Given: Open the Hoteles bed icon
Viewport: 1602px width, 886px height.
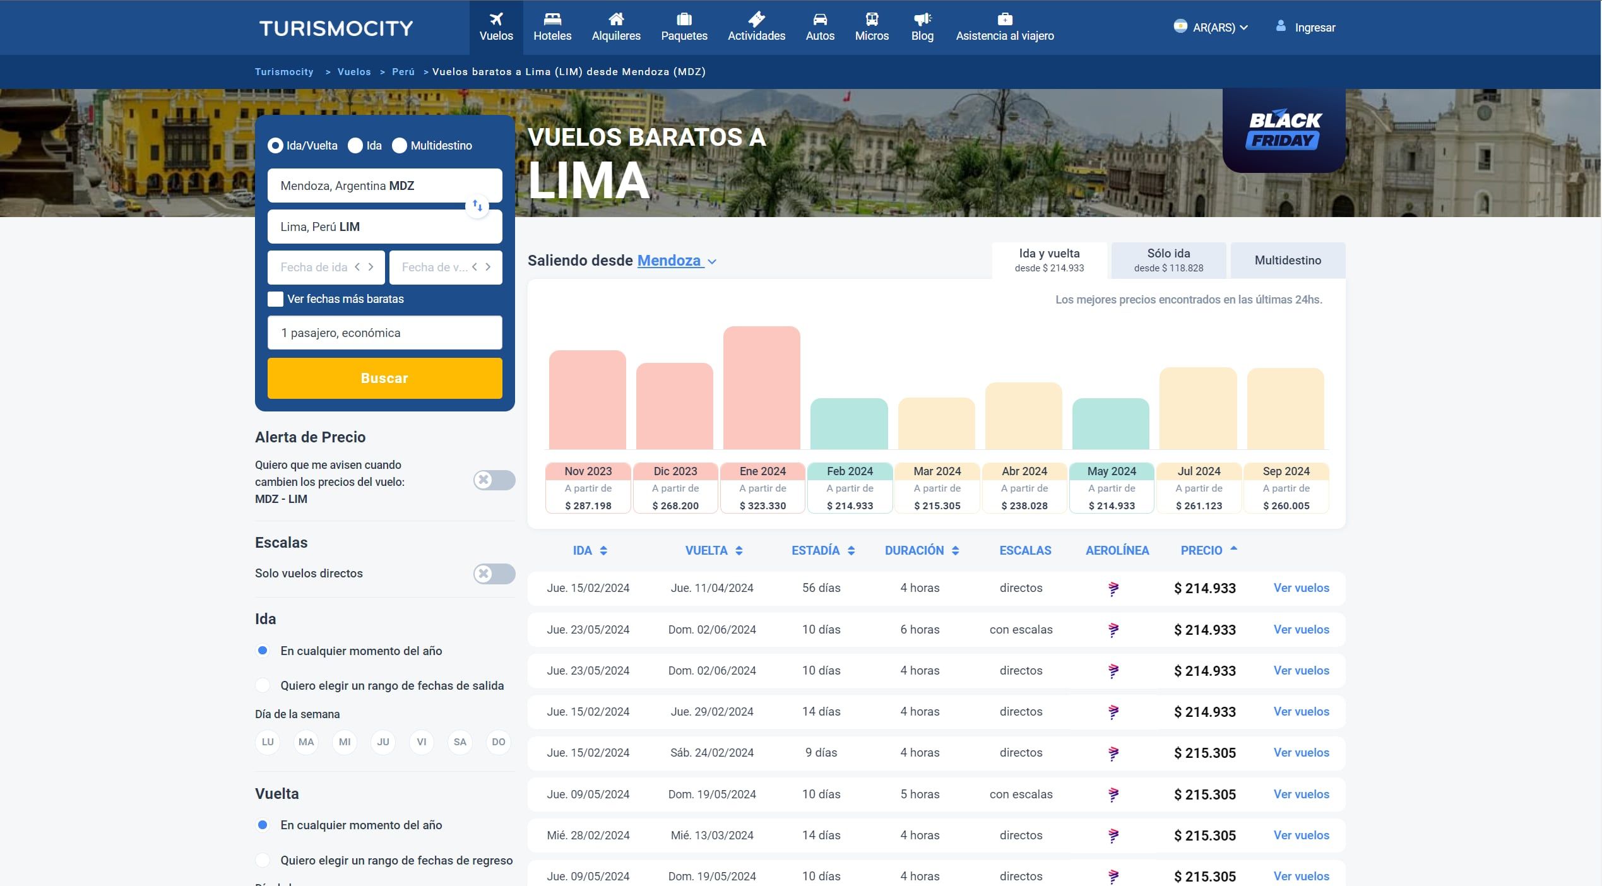Looking at the screenshot, I should [552, 19].
